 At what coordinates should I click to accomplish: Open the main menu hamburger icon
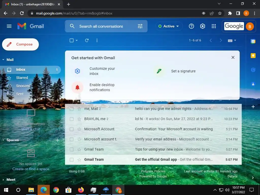pyautogui.click(x=9, y=26)
